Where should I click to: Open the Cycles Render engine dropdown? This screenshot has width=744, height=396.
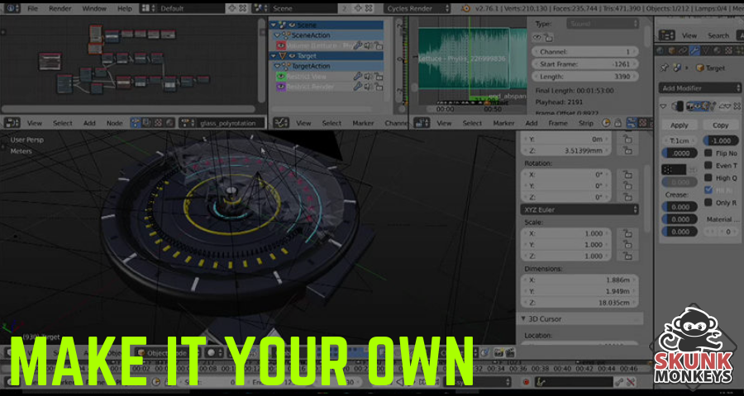coord(417,8)
